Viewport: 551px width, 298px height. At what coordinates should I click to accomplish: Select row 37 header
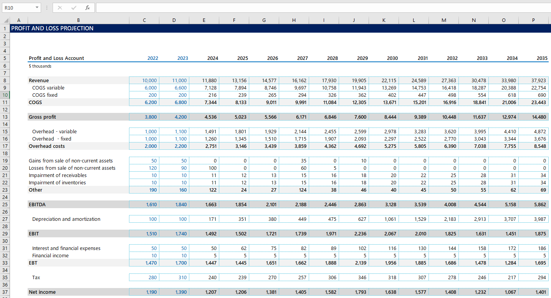tap(5, 292)
